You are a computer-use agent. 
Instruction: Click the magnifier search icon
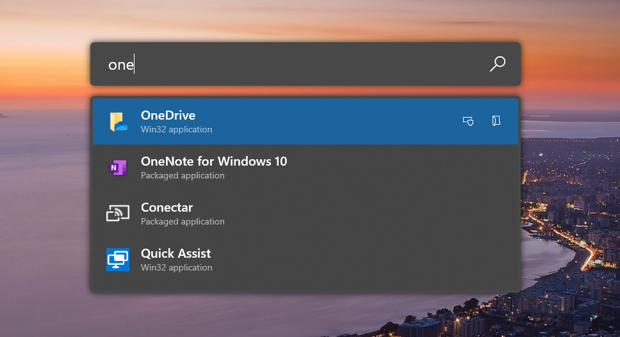click(x=498, y=63)
